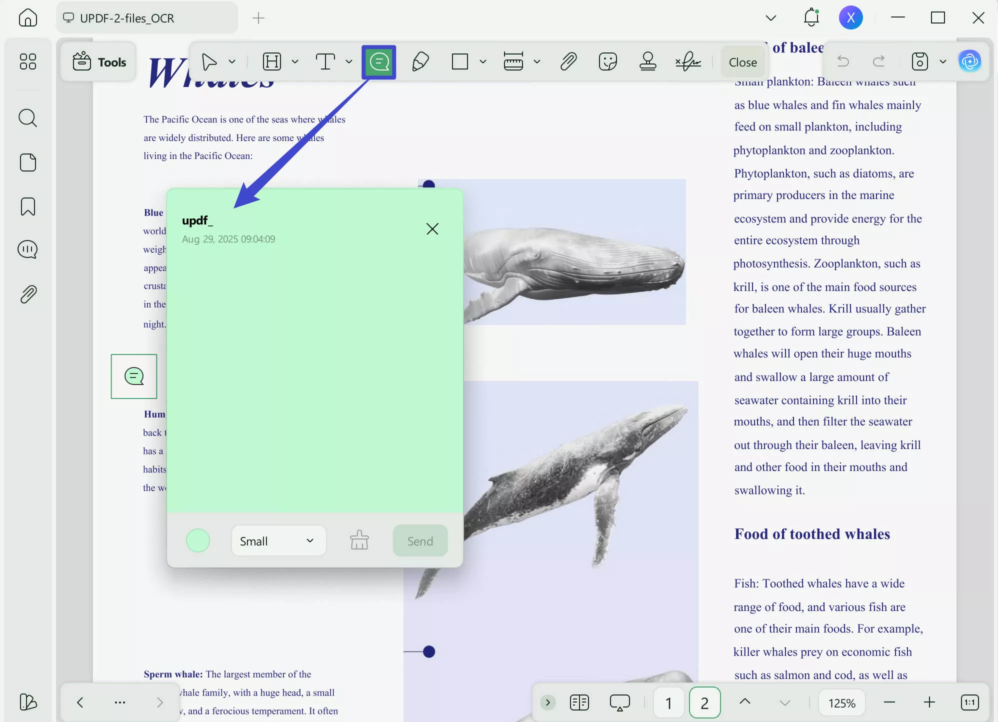Viewport: 998px width, 722px height.
Task: Open bookmarks in the left sidebar
Action: click(28, 206)
